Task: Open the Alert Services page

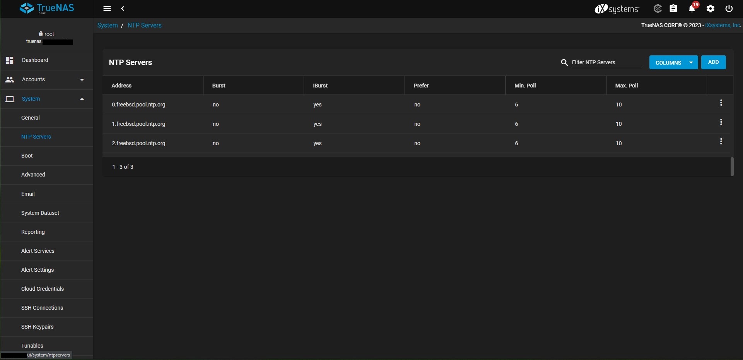Action: tap(38, 251)
